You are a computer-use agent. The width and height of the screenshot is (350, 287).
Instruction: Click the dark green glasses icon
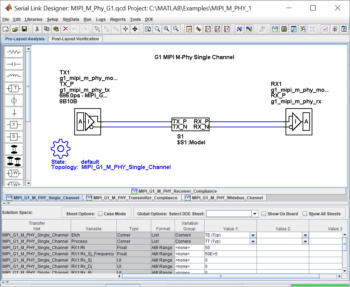click(x=284, y=29)
